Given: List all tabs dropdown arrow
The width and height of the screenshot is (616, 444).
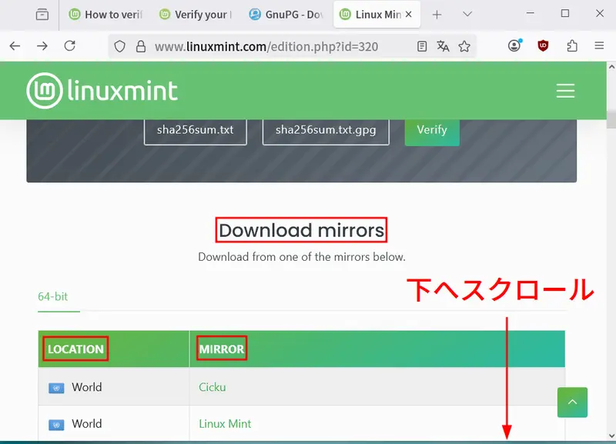Looking at the screenshot, I should (467, 14).
